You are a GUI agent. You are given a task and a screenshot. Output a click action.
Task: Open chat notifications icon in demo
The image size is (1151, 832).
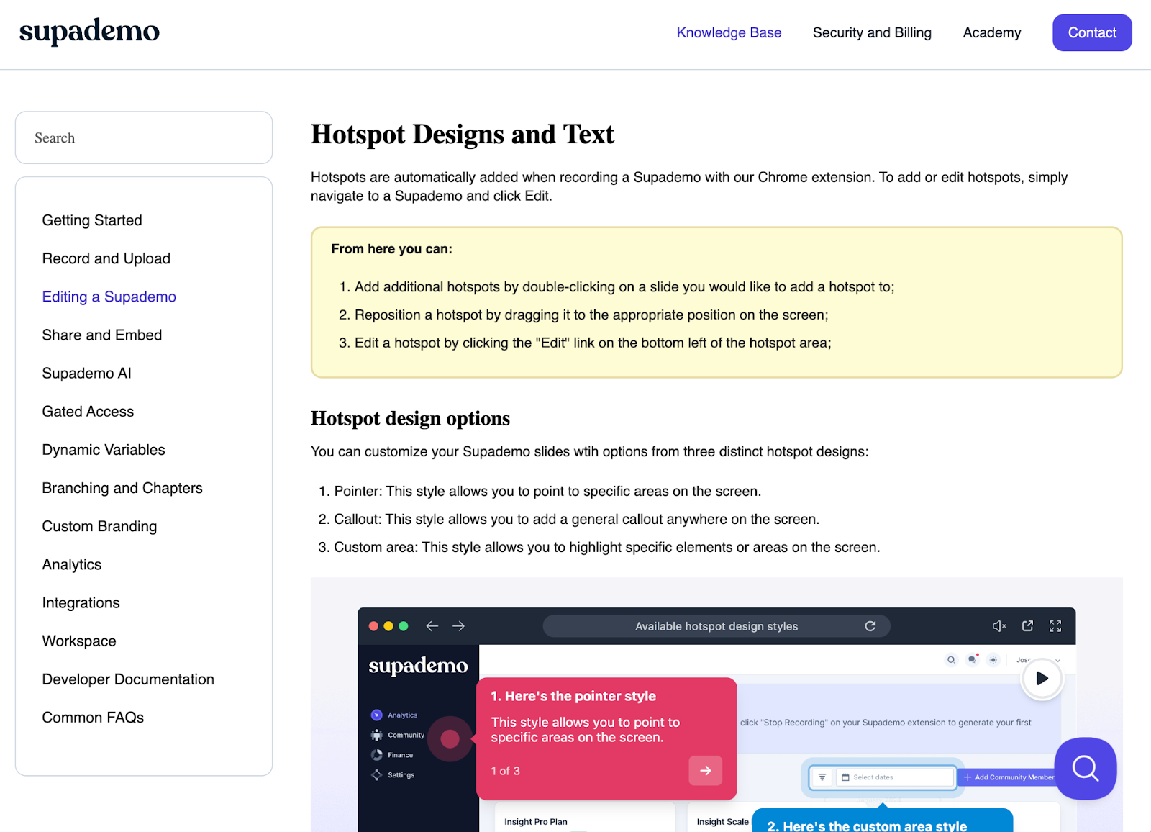(973, 659)
